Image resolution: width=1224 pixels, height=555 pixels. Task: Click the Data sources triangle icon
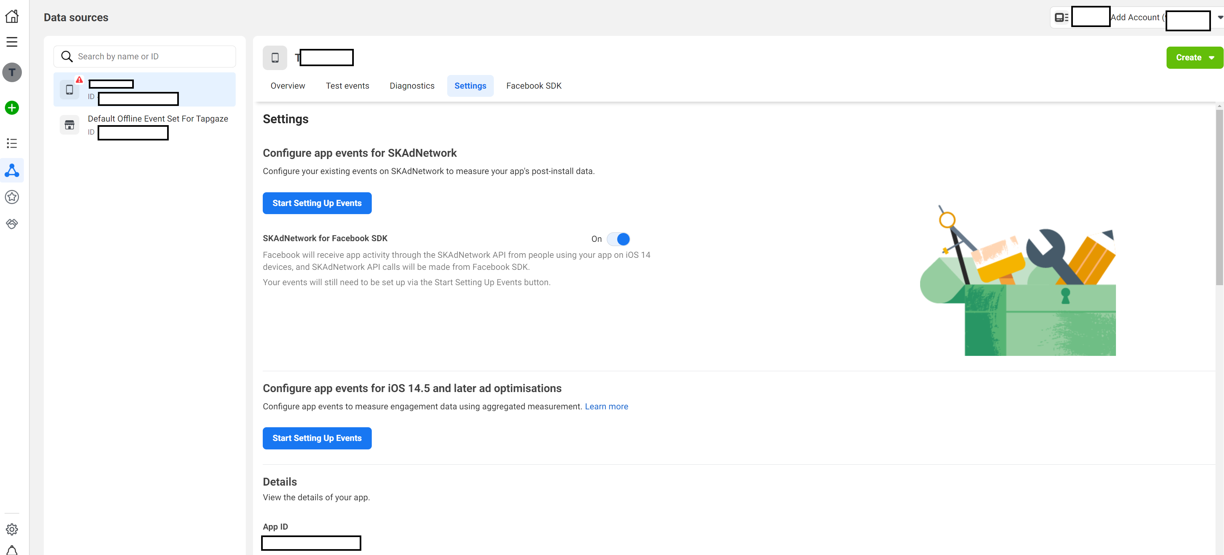[12, 170]
